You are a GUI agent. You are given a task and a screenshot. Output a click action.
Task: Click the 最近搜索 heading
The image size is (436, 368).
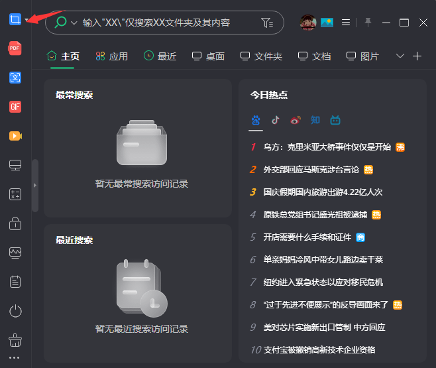click(x=74, y=240)
